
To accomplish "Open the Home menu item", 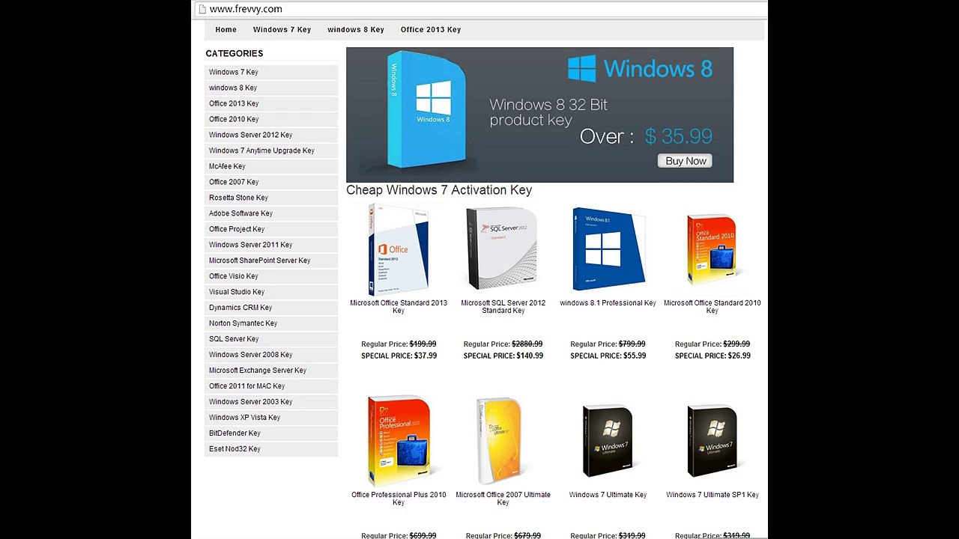I will [226, 30].
